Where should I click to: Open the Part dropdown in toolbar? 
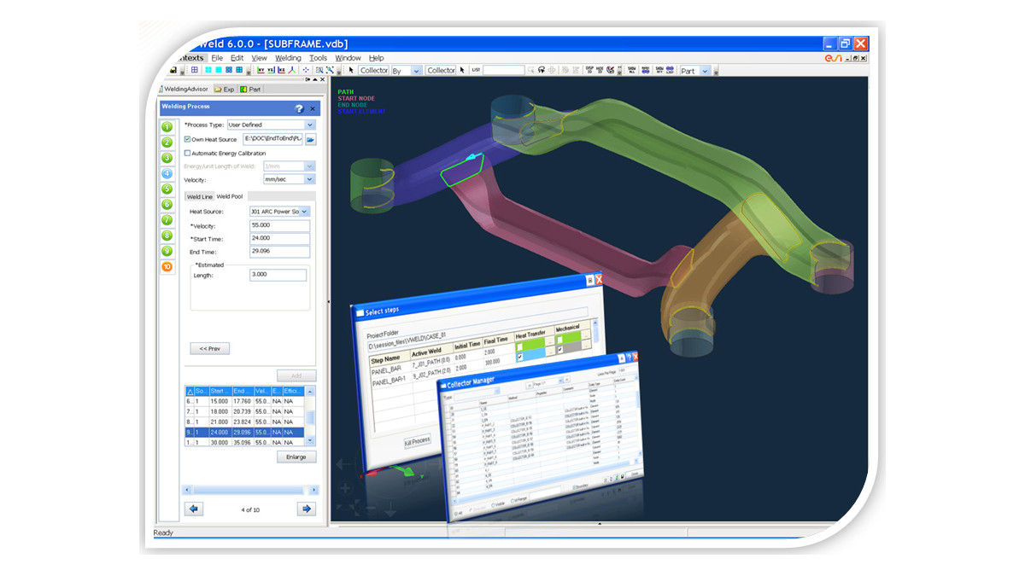tap(706, 71)
